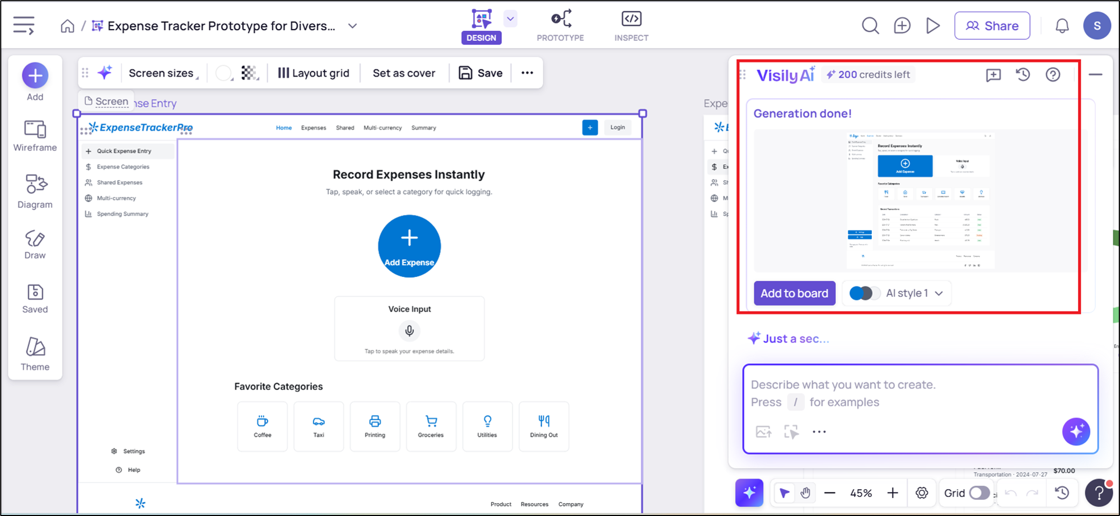Open the Design mode dropdown arrow
This screenshot has height=516, width=1120.
(510, 18)
